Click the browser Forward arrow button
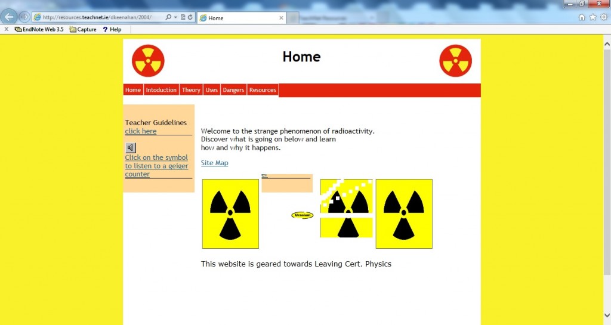This screenshot has height=325, width=611. 24,17
